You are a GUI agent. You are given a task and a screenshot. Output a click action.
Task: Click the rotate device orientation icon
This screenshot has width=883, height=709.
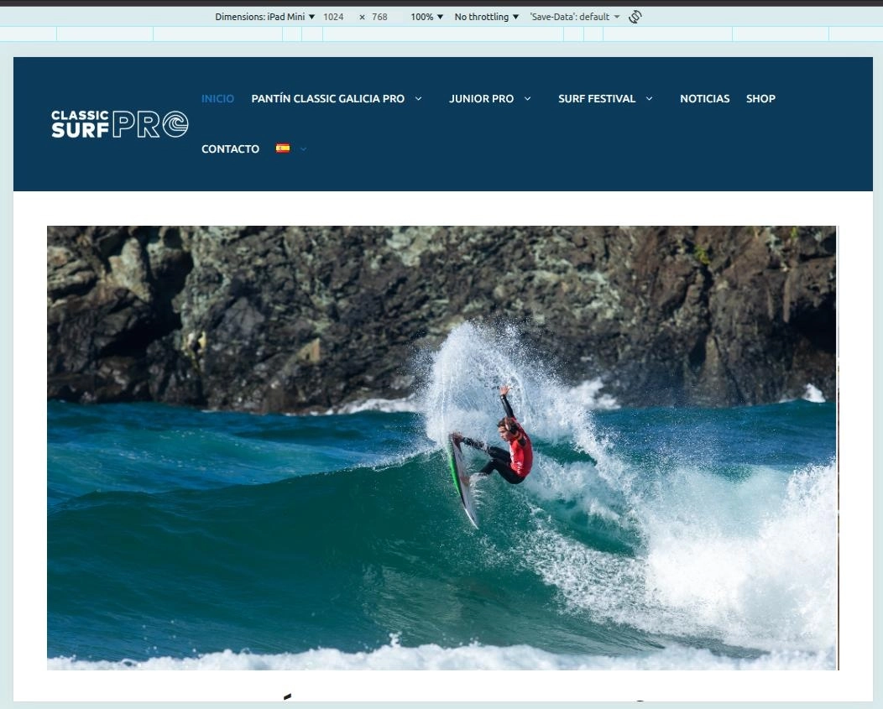pos(635,17)
